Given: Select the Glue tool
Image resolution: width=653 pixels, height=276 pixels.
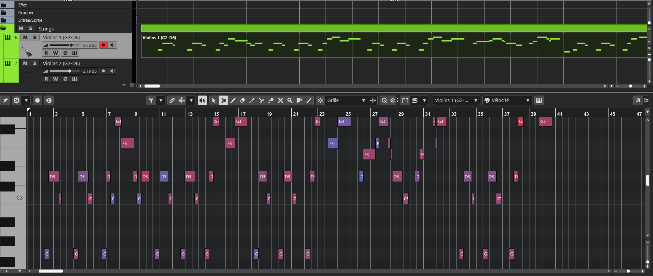Looking at the screenshot, I should 271,101.
